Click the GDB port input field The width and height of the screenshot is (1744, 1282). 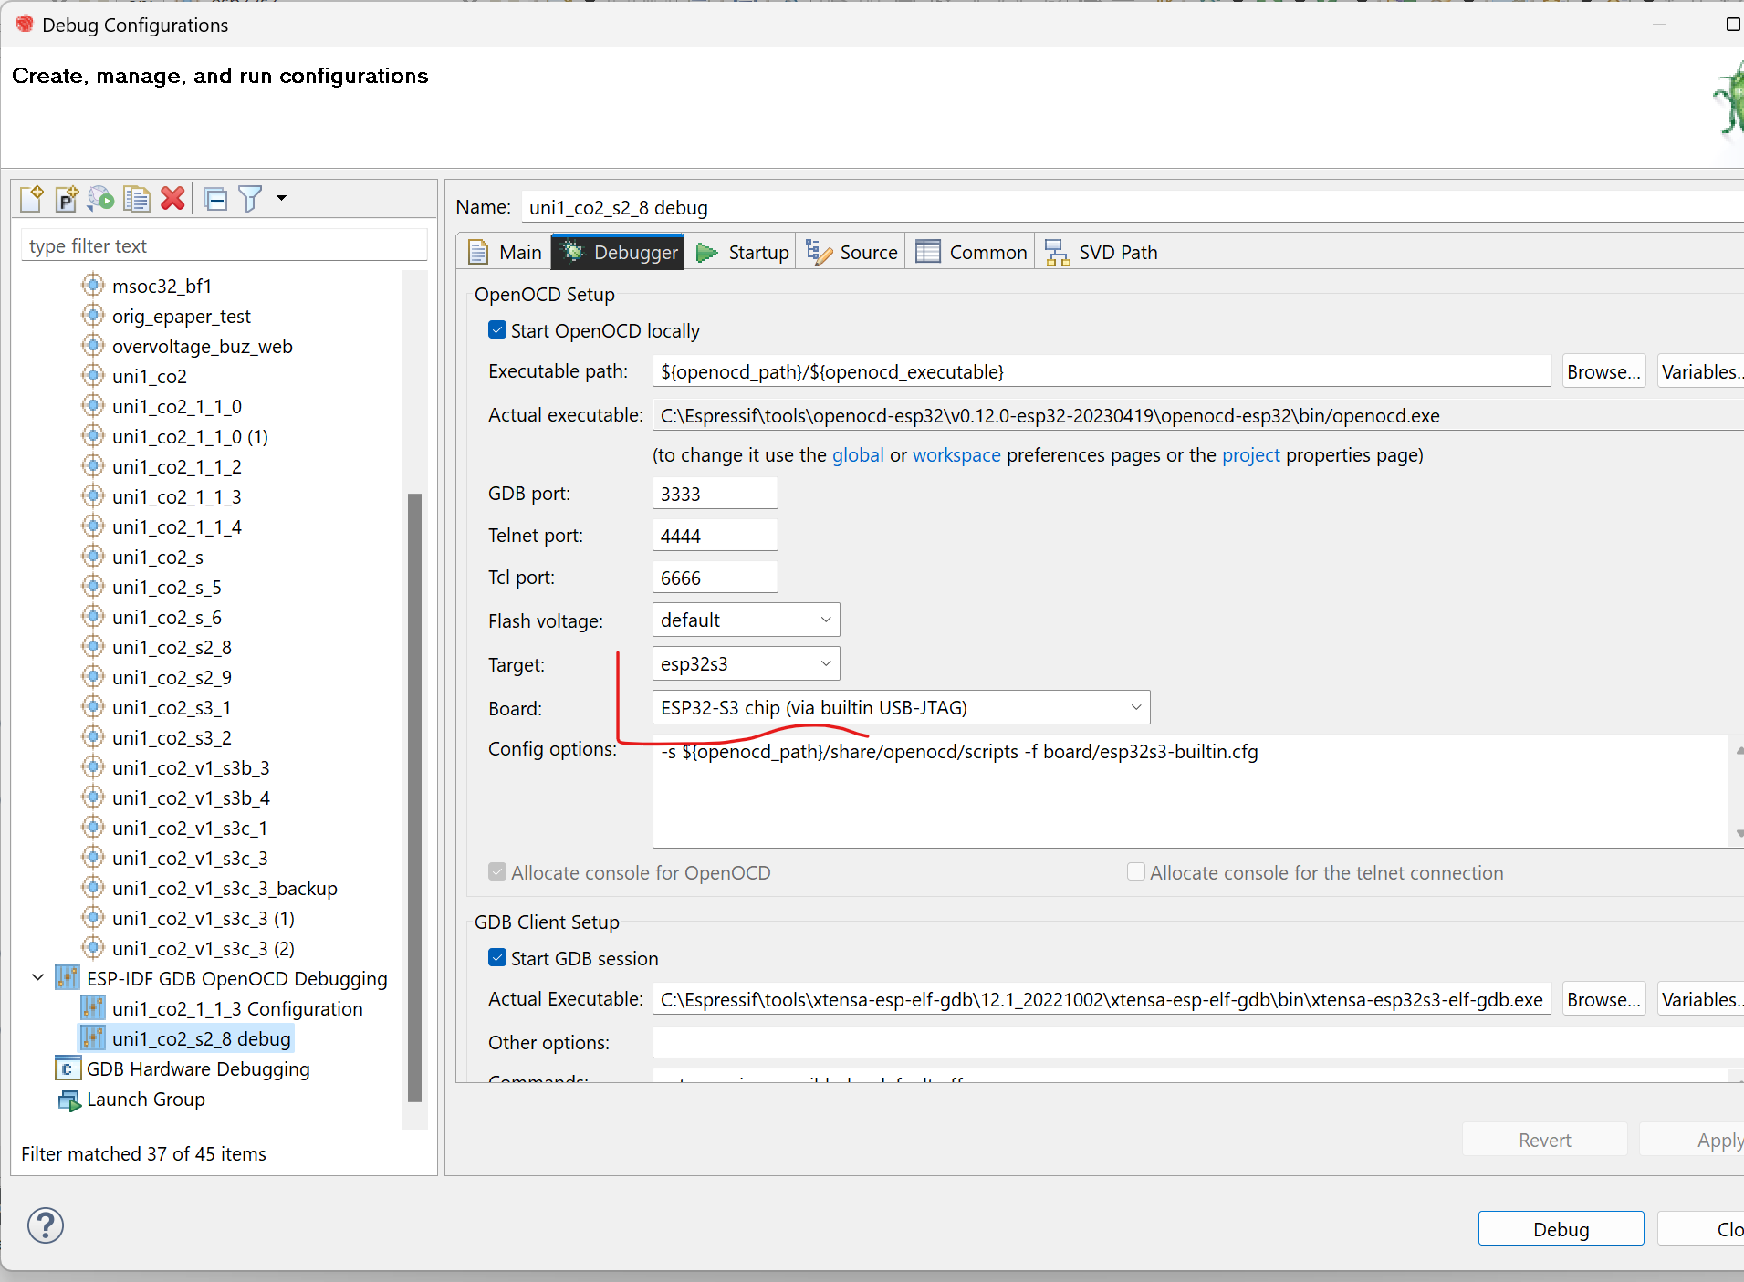[x=715, y=494]
